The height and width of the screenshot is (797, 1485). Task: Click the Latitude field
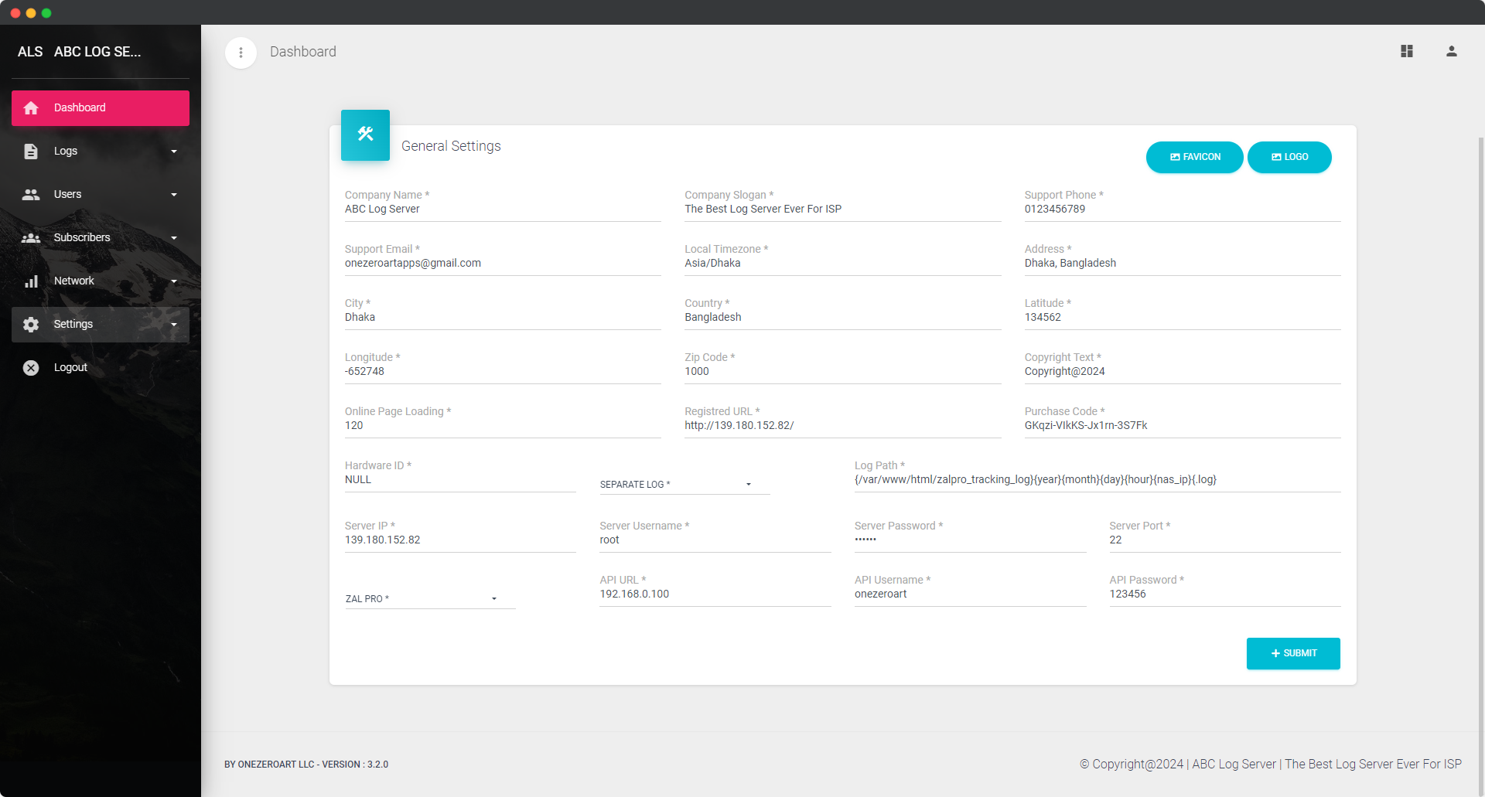coord(1183,317)
